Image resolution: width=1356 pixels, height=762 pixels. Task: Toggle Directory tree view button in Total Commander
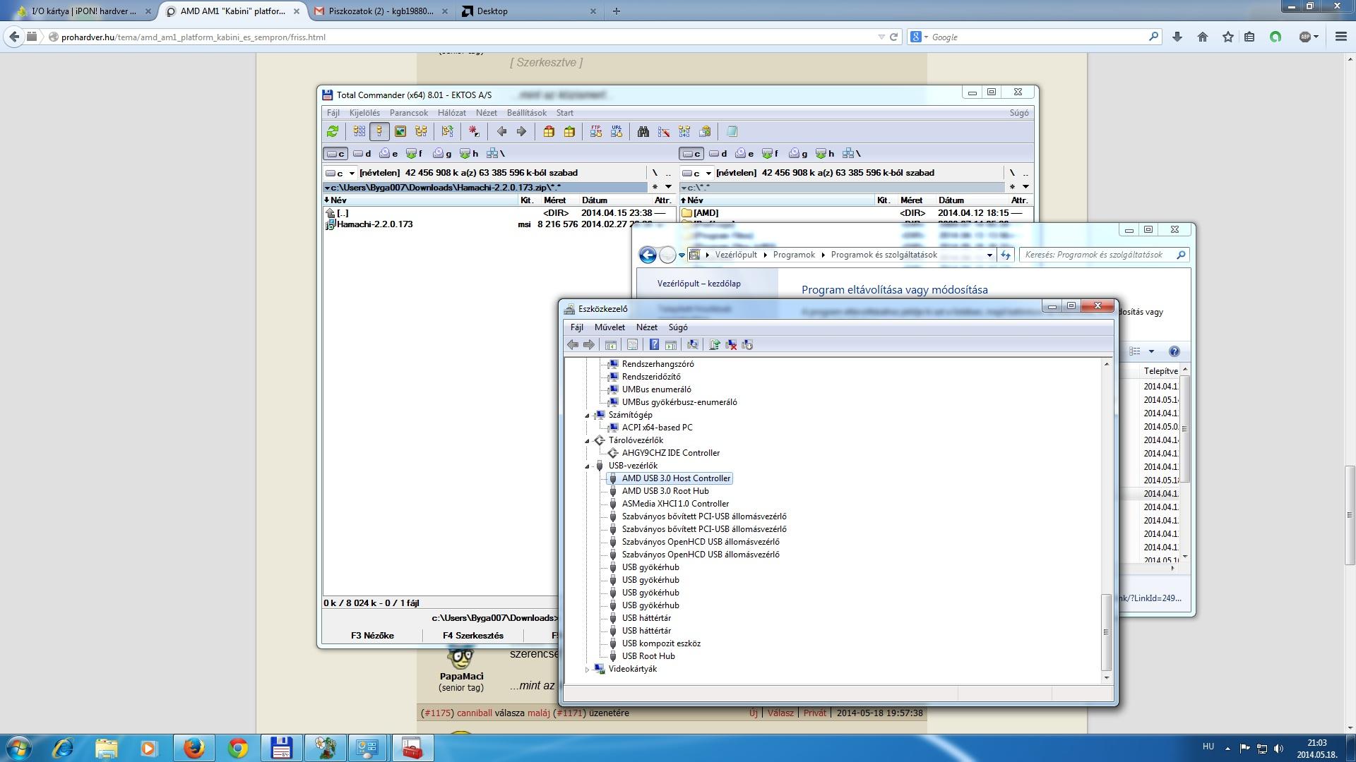coord(421,132)
